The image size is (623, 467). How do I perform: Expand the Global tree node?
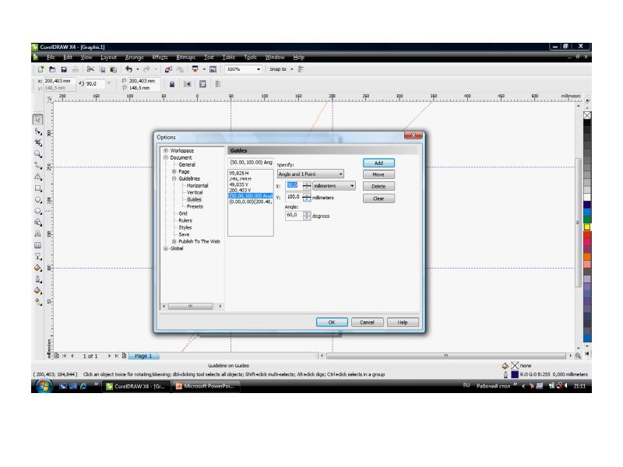click(x=166, y=248)
